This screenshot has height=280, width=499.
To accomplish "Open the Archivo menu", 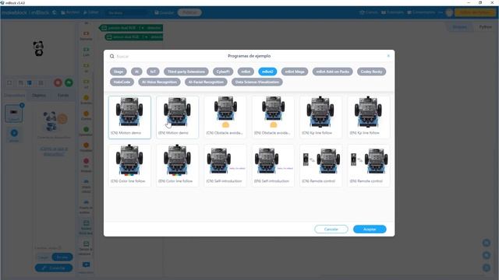I will 70,12.
